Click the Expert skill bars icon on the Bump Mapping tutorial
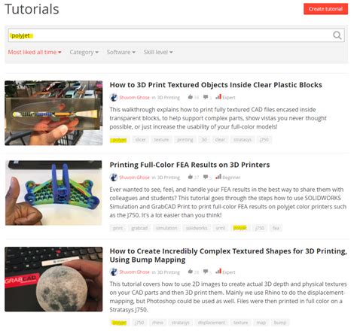Screen dimensions: 357x331 coord(218,272)
